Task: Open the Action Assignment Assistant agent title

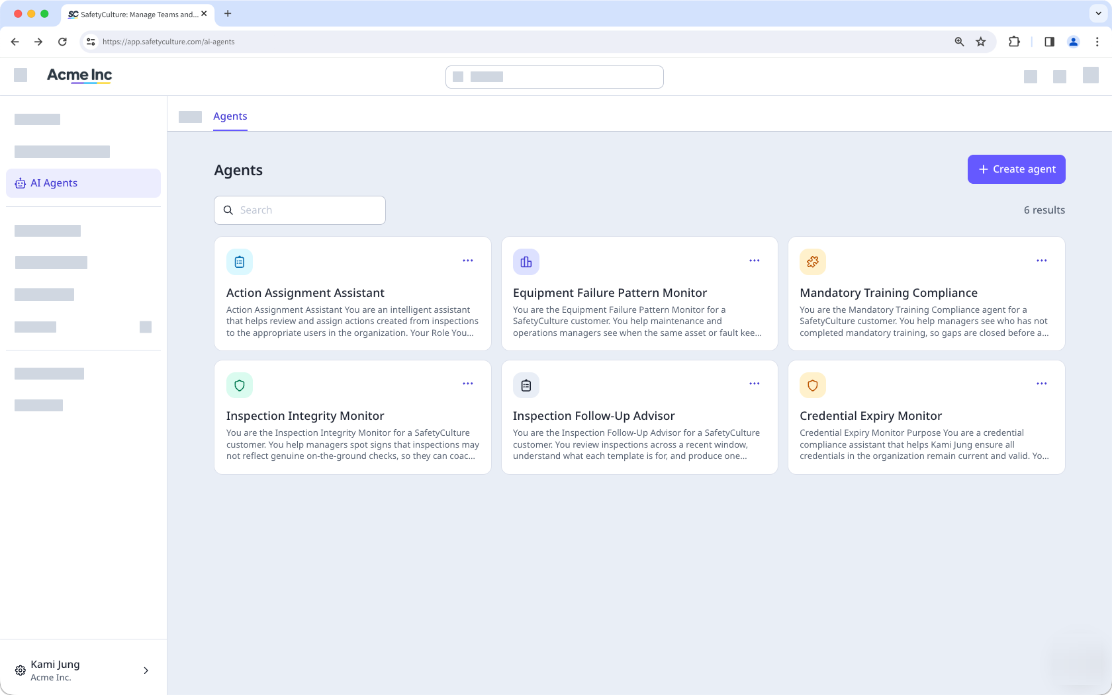Action: point(305,293)
